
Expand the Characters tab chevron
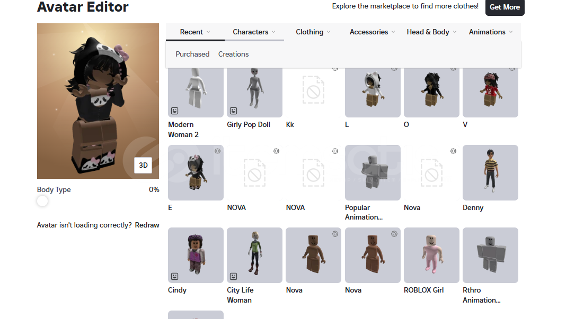(x=273, y=32)
